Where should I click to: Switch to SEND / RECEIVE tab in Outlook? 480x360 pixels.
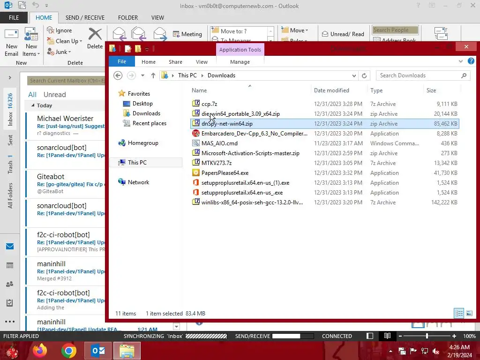point(85,17)
